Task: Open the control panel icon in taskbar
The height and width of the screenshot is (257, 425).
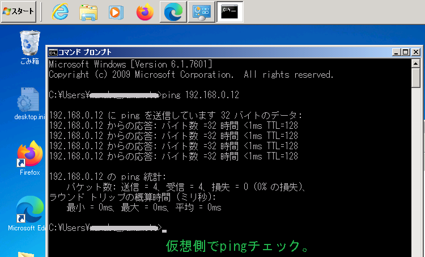Action: [201, 11]
